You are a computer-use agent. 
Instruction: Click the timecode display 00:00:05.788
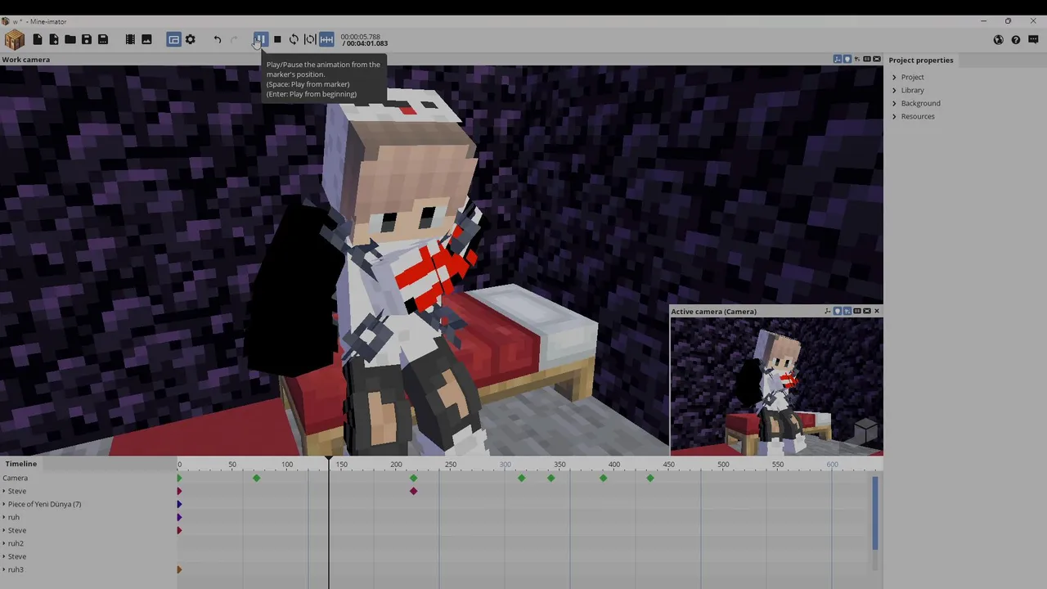(361, 37)
